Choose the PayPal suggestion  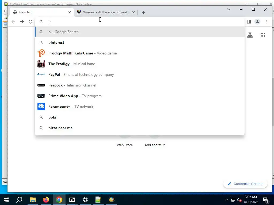140,75
